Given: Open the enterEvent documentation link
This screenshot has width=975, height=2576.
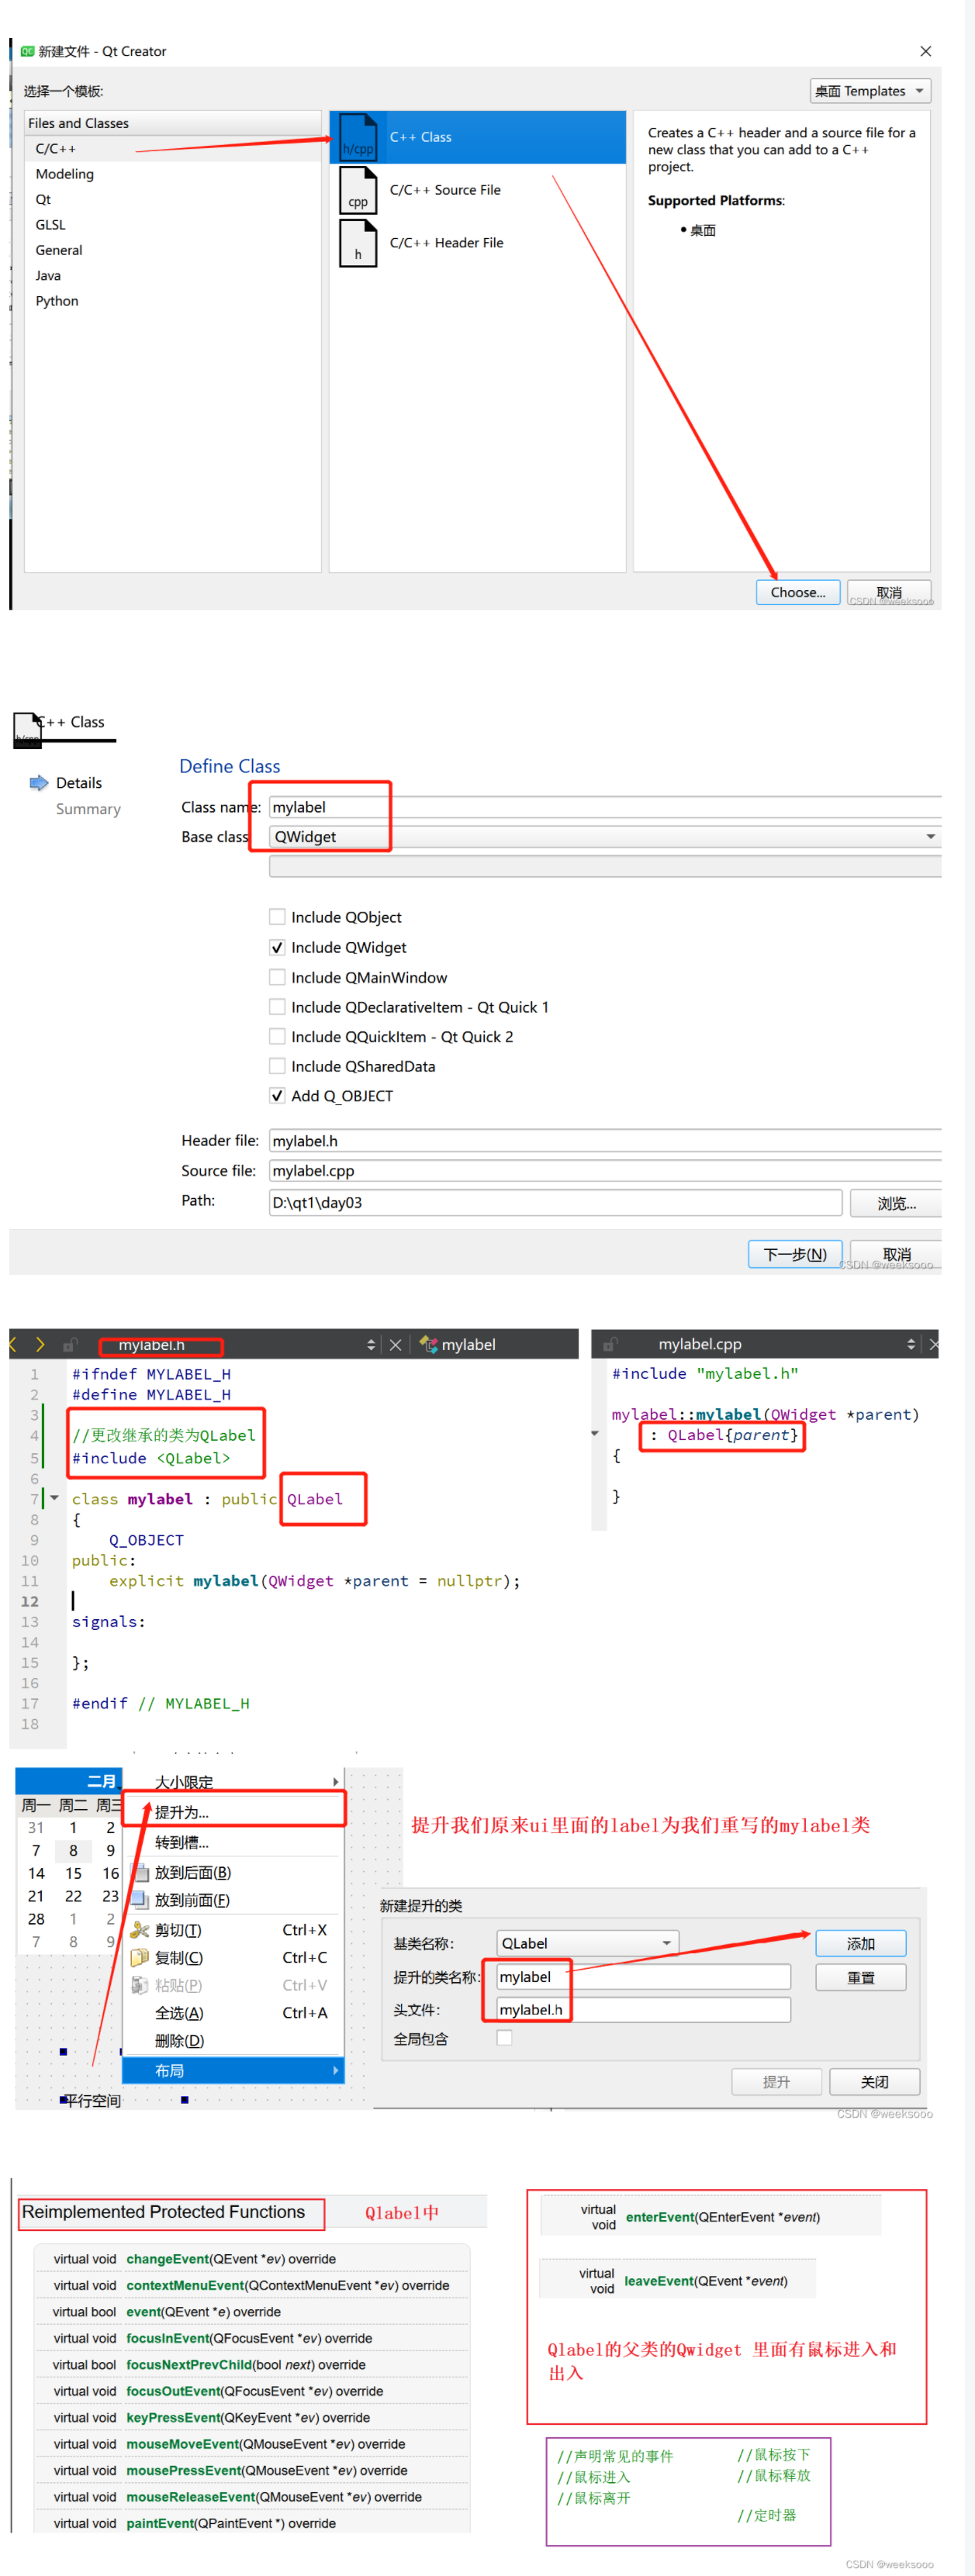Looking at the screenshot, I should point(660,2217).
